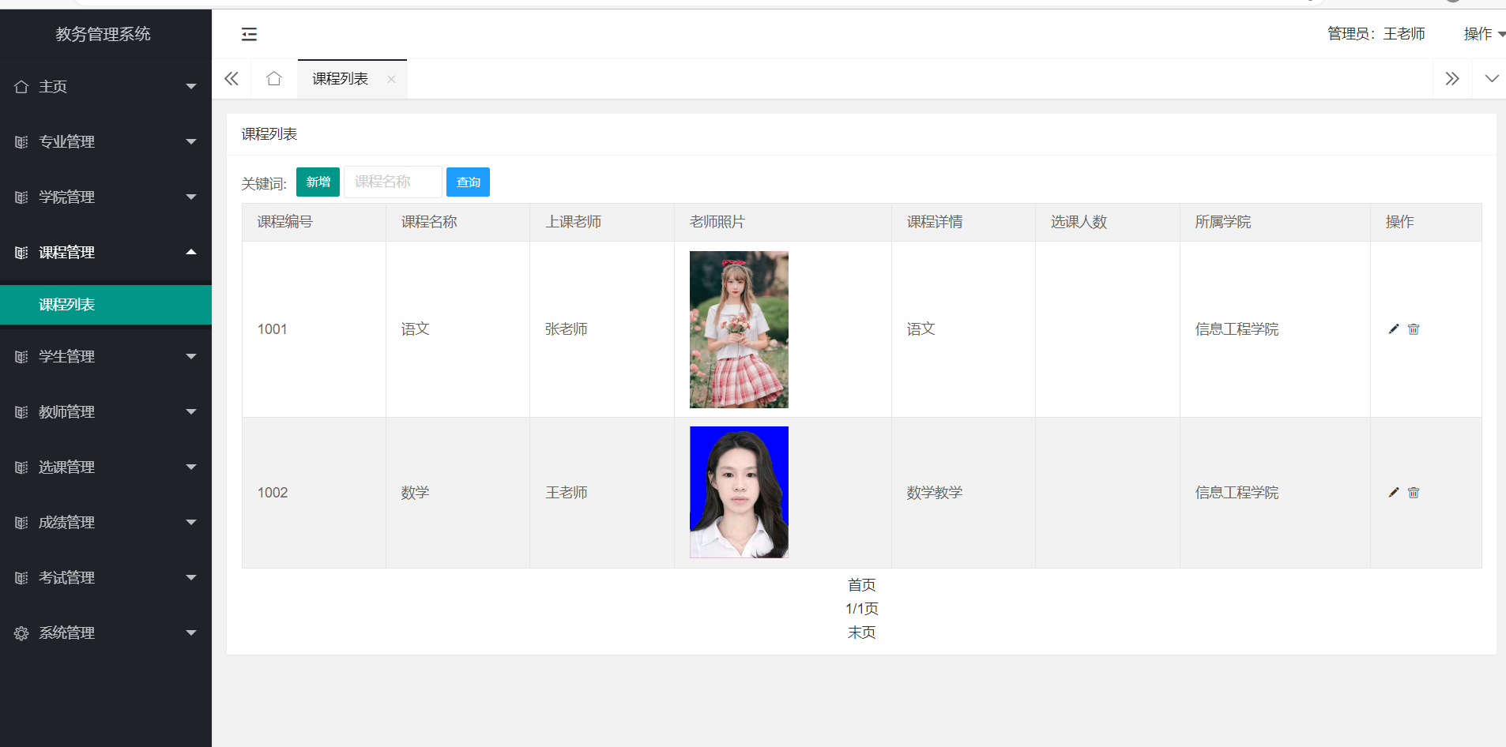The image size is (1506, 747).
Task: Delete course 1001 with trash icon
Action: tap(1414, 329)
